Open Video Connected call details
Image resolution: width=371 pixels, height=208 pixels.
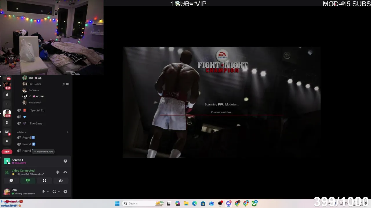click(x=23, y=170)
